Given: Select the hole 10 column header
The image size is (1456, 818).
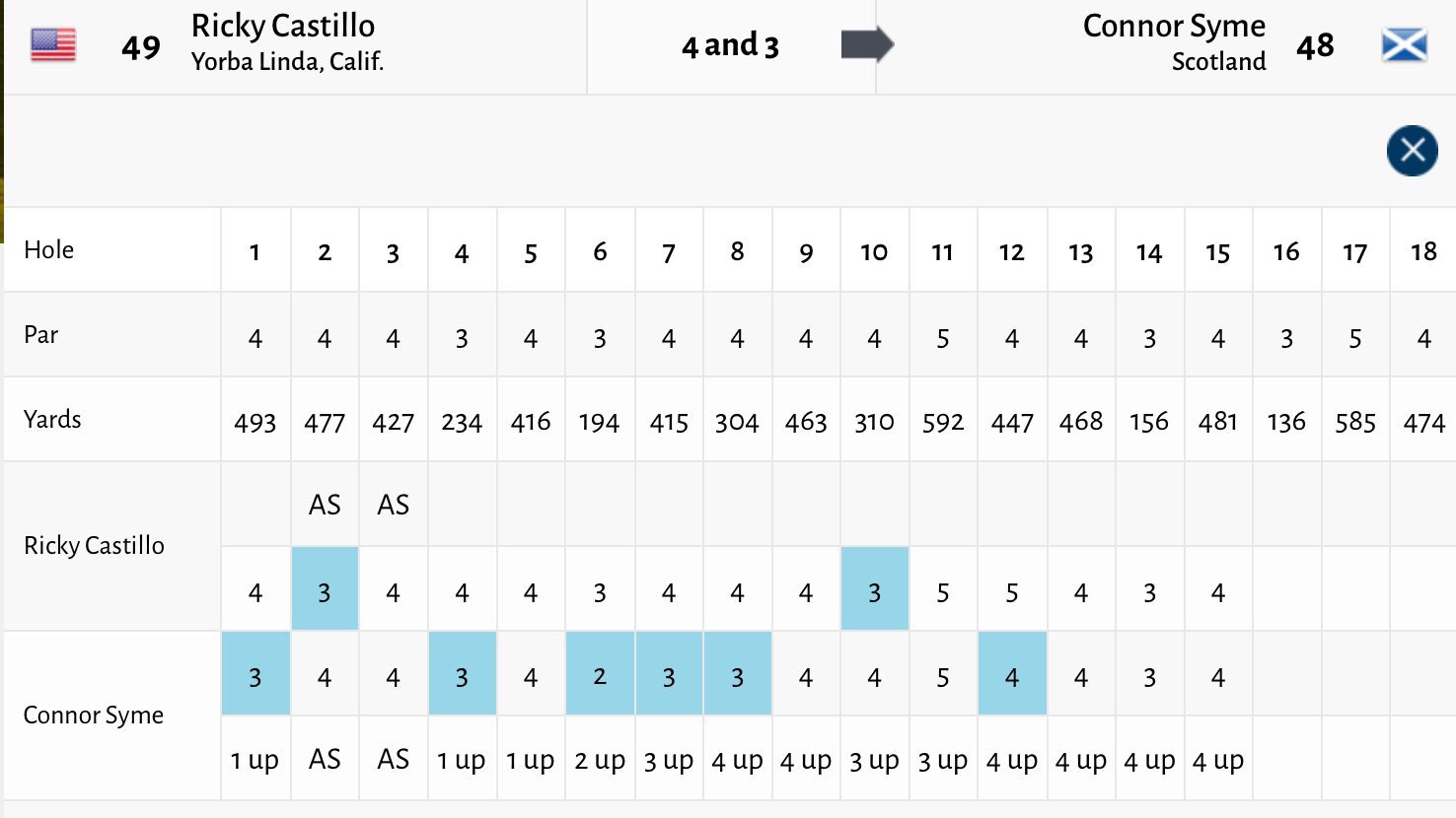Looking at the screenshot, I should click(874, 252).
